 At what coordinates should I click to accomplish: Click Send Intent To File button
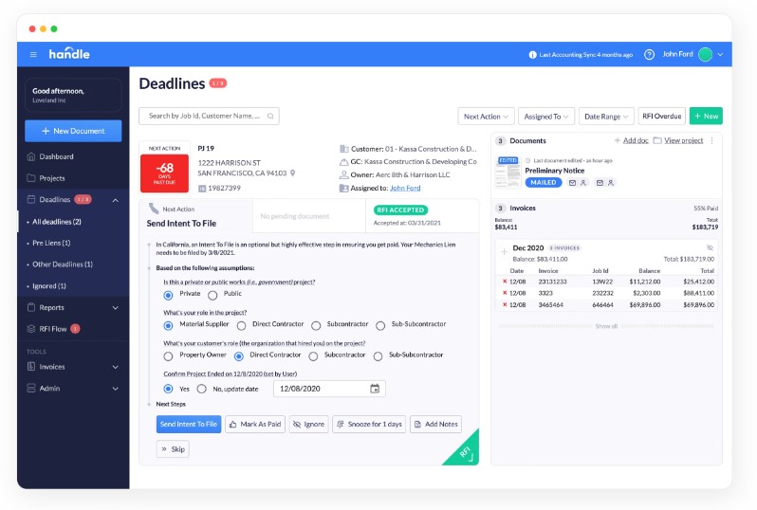(188, 424)
